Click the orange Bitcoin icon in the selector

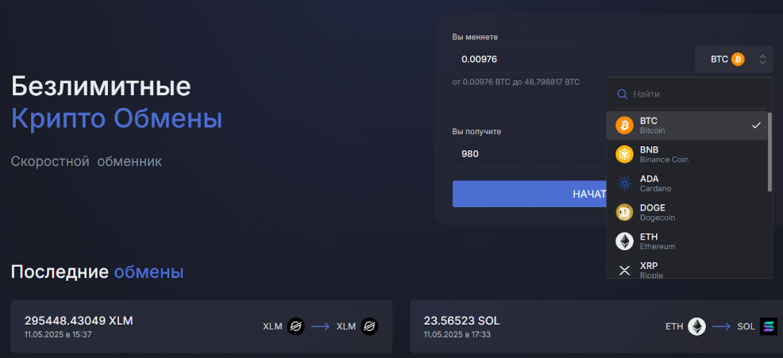738,60
